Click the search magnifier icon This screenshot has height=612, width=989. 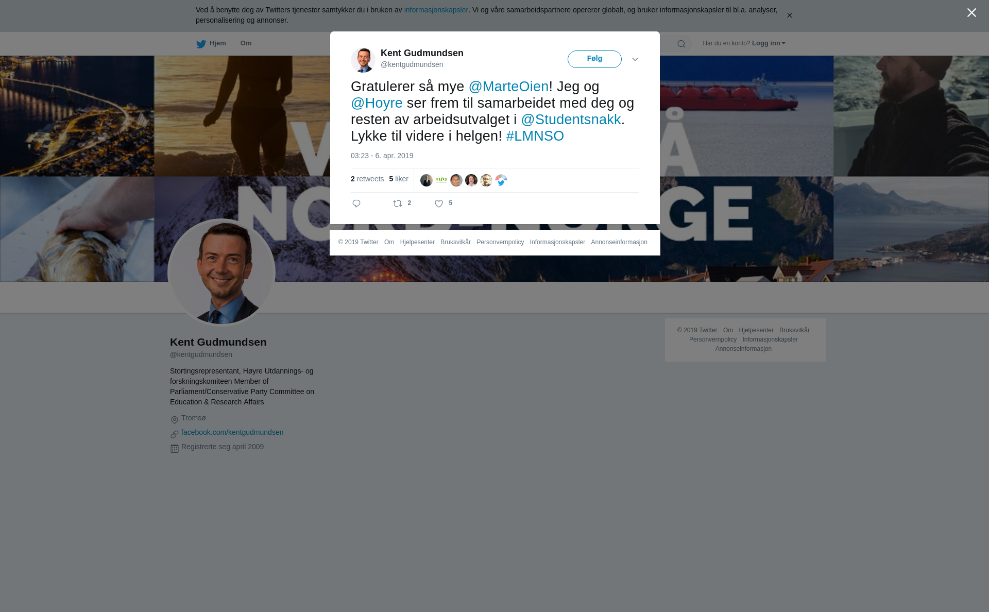[681, 44]
